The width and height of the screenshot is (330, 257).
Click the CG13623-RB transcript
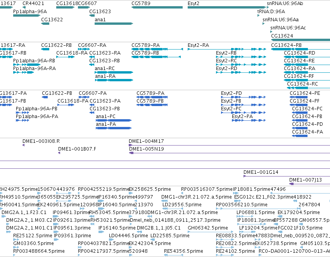tap(92, 65)
